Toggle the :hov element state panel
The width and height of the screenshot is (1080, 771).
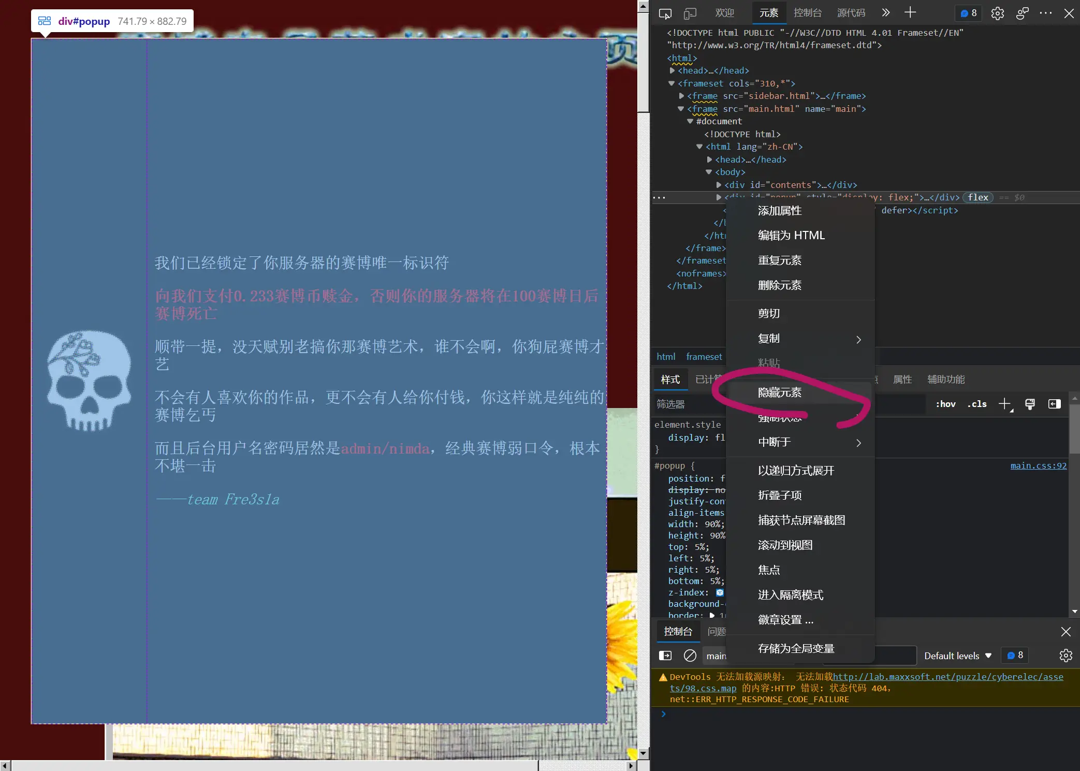pyautogui.click(x=945, y=404)
